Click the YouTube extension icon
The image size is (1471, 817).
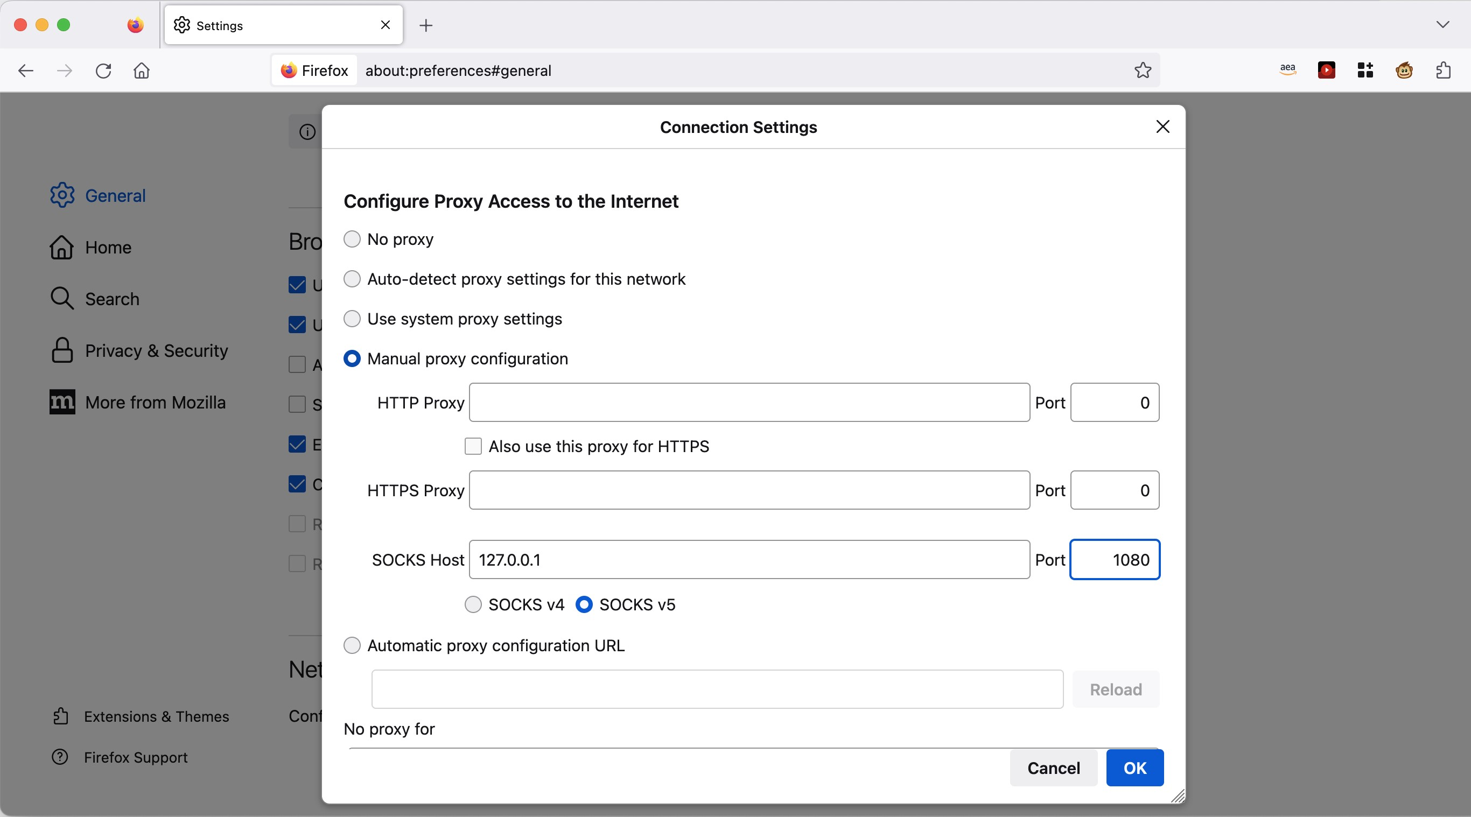click(x=1327, y=69)
